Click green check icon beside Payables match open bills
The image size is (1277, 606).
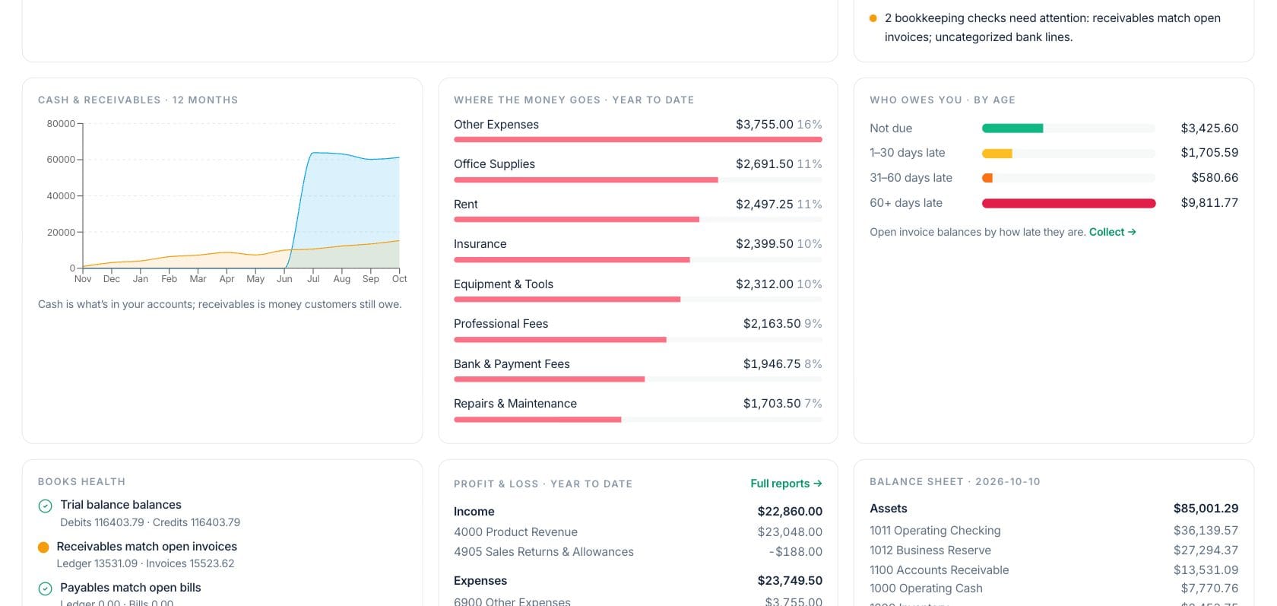pos(45,589)
